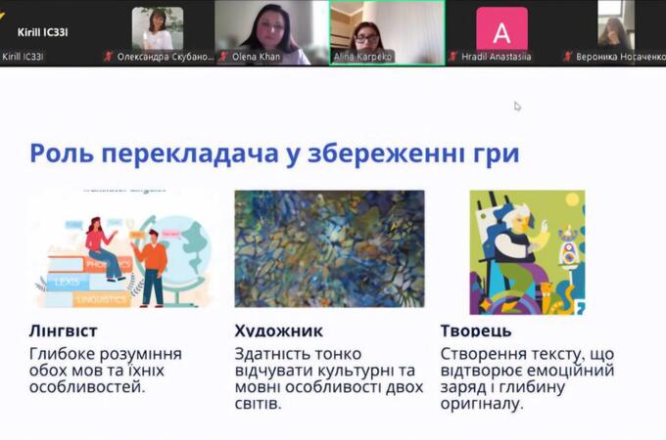
Task: Click the linguist illustration with globe
Action: click(119, 249)
